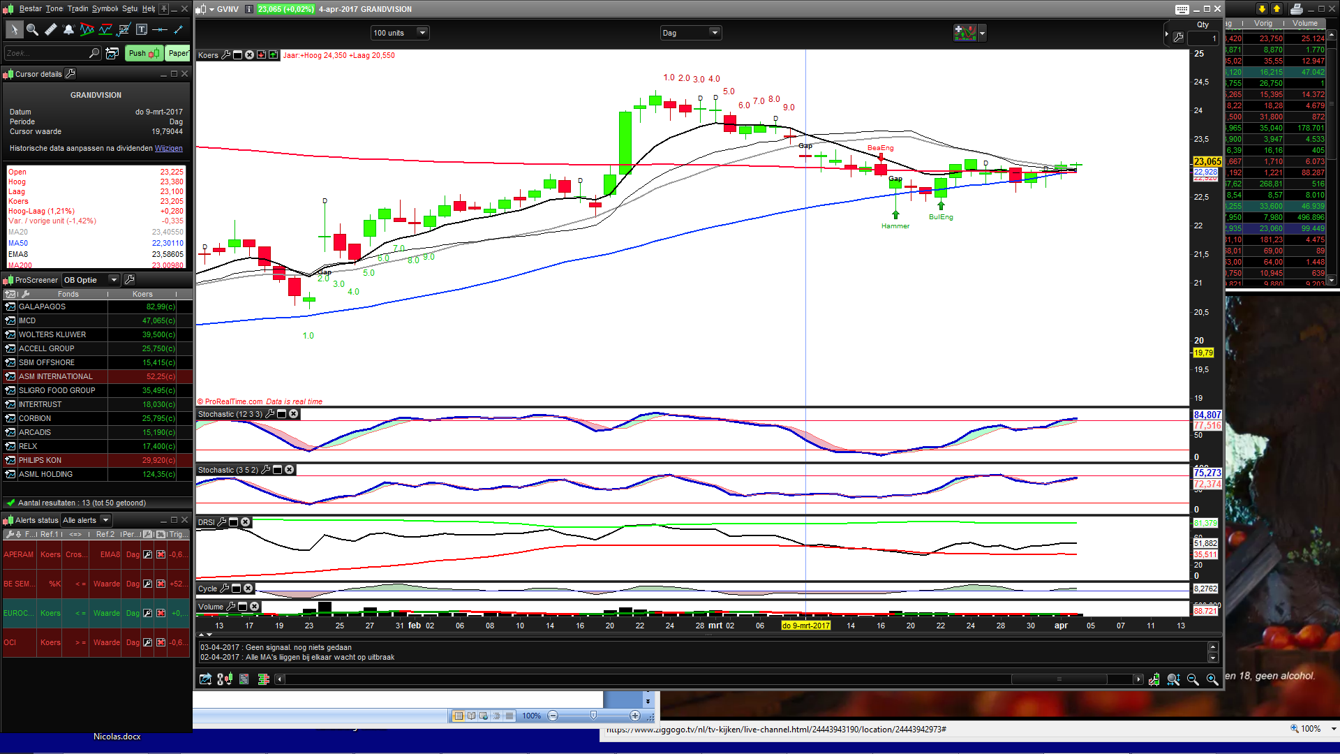Open Cursor details wrench settings
This screenshot has height=754, width=1340.
coord(70,73)
